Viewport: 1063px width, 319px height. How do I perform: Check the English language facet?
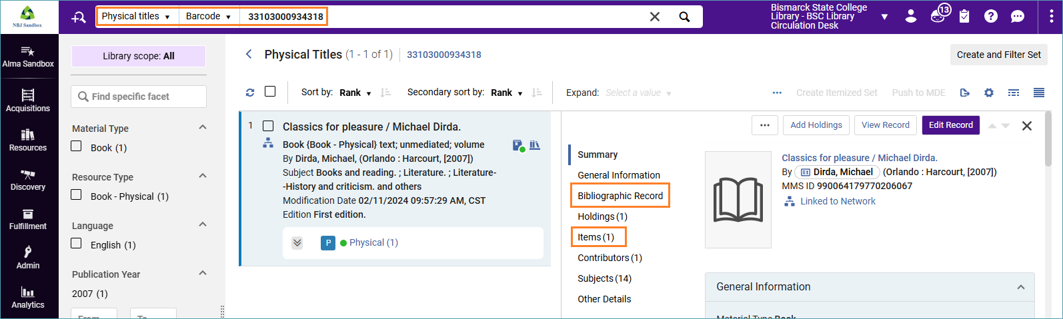(x=77, y=244)
